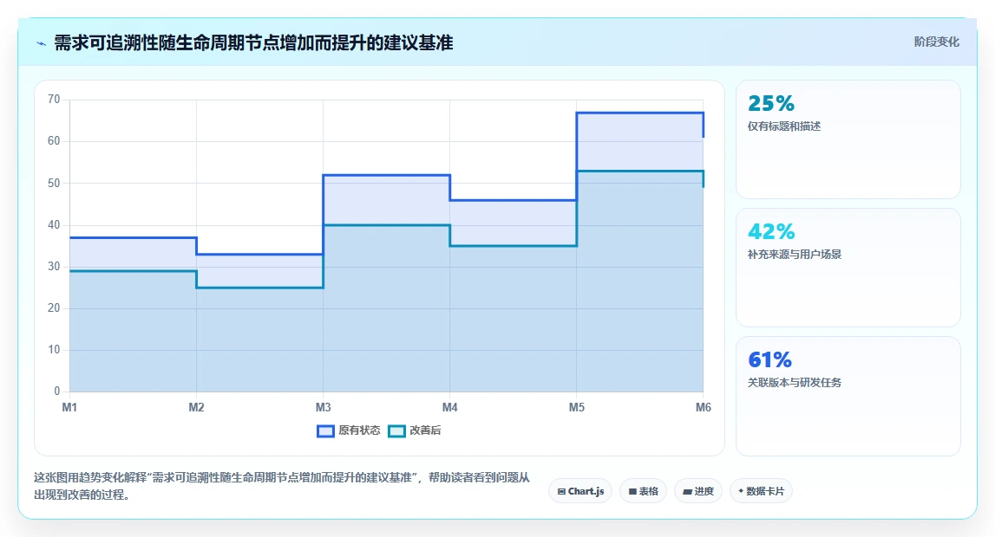This screenshot has height=537, width=995.
Task: Click the chart title 需求可追溯性随生命周期节点
Action: tap(253, 43)
